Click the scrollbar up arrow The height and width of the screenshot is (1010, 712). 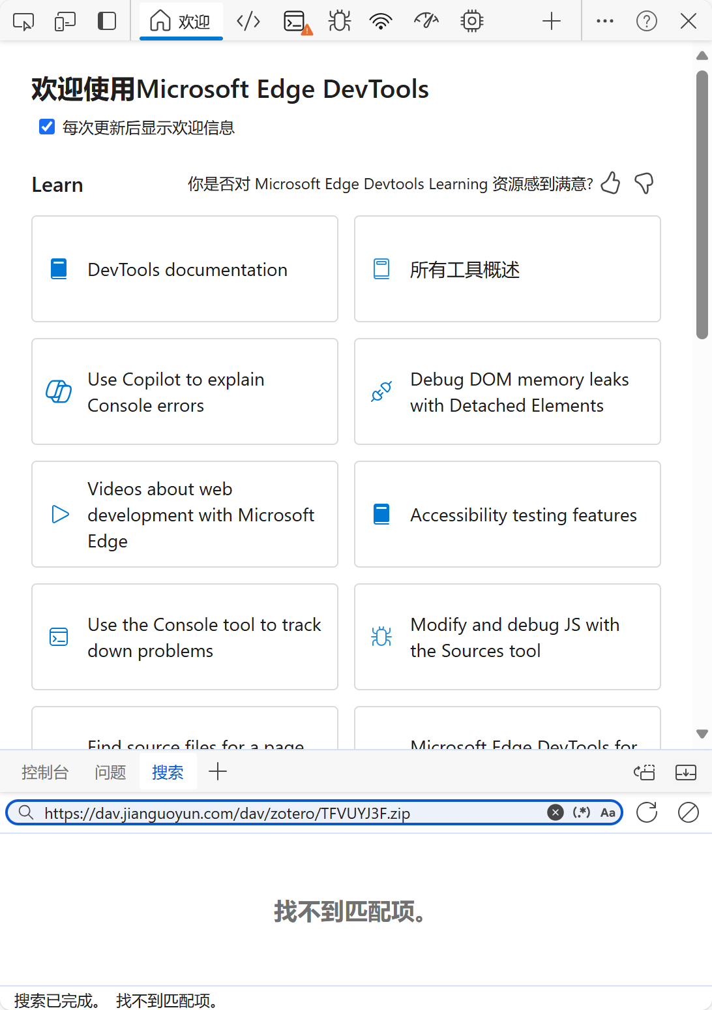(x=702, y=55)
